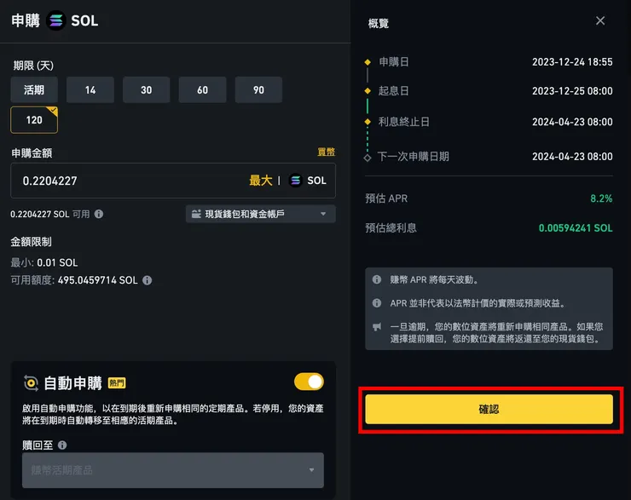
Task: Click the 買幣 buy coin link
Action: (327, 152)
